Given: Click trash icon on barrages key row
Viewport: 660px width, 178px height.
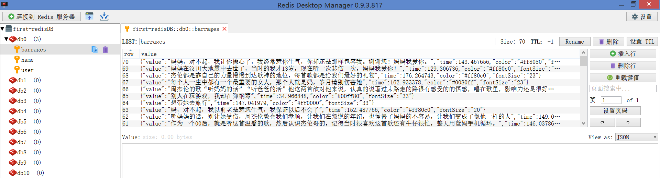Looking at the screenshot, I should tap(105, 49).
